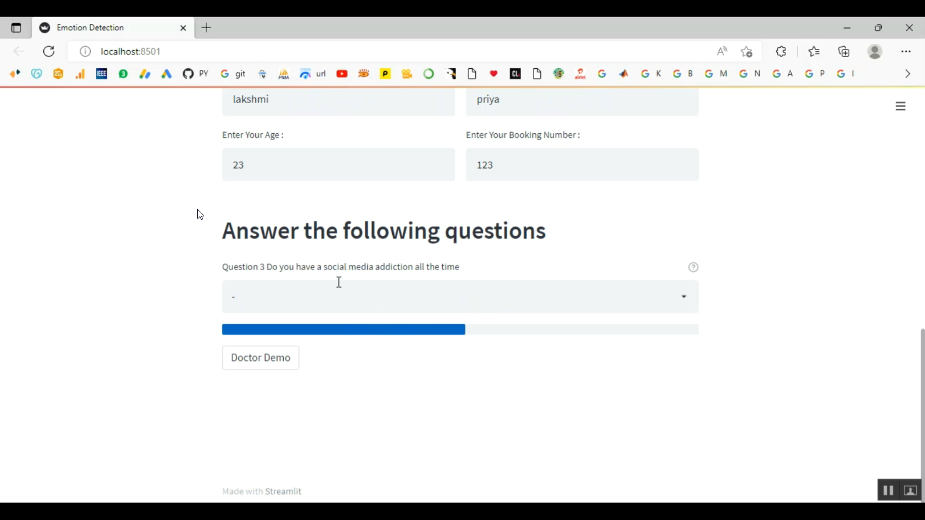Open the Google git bookmark
The image size is (925, 520).
[233, 73]
